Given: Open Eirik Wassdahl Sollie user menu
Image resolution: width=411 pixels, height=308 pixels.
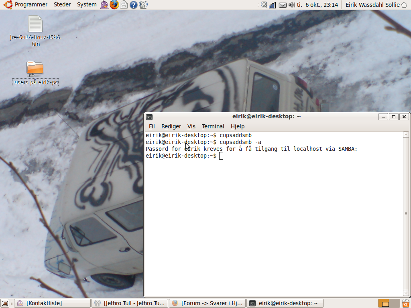Looking at the screenshot, I should point(372,5).
